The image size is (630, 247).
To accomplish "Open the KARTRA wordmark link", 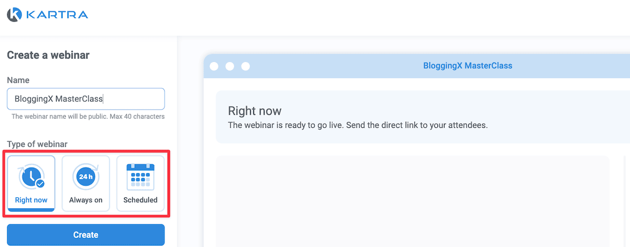I will (x=57, y=15).
